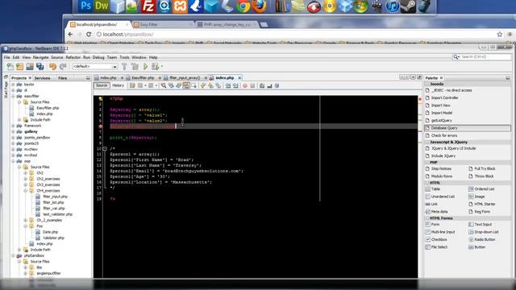Open the Tools menu
516x290 pixels.
(x=124, y=57)
